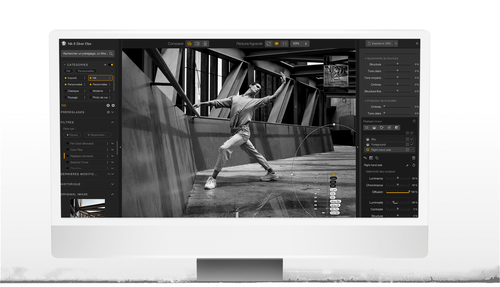Open the 53% zoom level dropdown
The width and height of the screenshot is (500, 287).
click(x=300, y=44)
